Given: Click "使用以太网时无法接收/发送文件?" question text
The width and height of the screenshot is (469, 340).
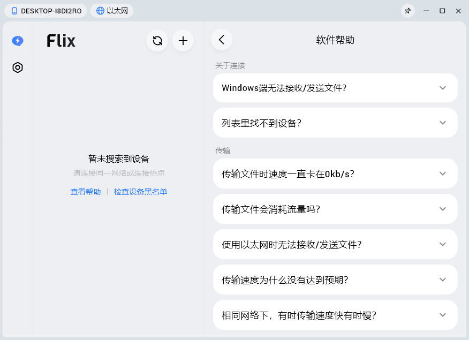Looking at the screenshot, I should pyautogui.click(x=292, y=245).
